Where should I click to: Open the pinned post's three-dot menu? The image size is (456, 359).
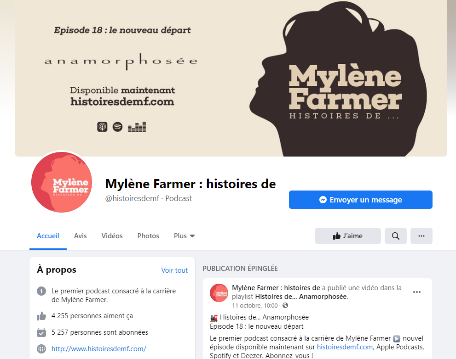(417, 292)
